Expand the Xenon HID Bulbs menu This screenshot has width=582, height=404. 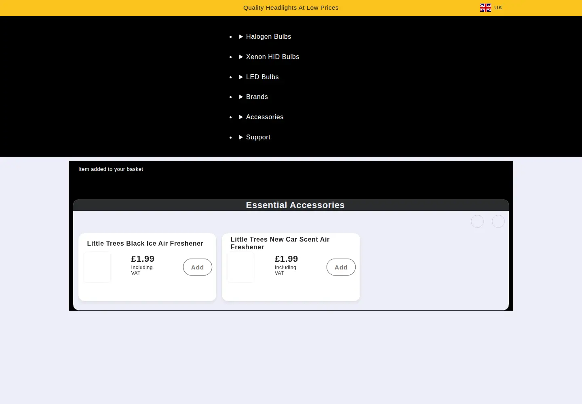click(269, 57)
